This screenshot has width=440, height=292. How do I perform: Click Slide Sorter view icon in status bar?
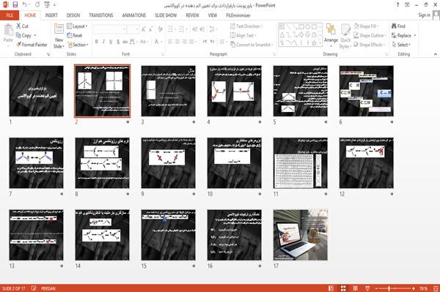tap(343, 288)
